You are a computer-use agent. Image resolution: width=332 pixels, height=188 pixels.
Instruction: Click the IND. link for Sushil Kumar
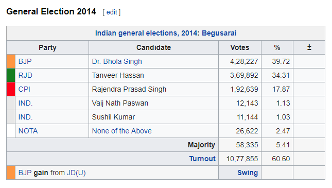pyautogui.click(x=25, y=117)
